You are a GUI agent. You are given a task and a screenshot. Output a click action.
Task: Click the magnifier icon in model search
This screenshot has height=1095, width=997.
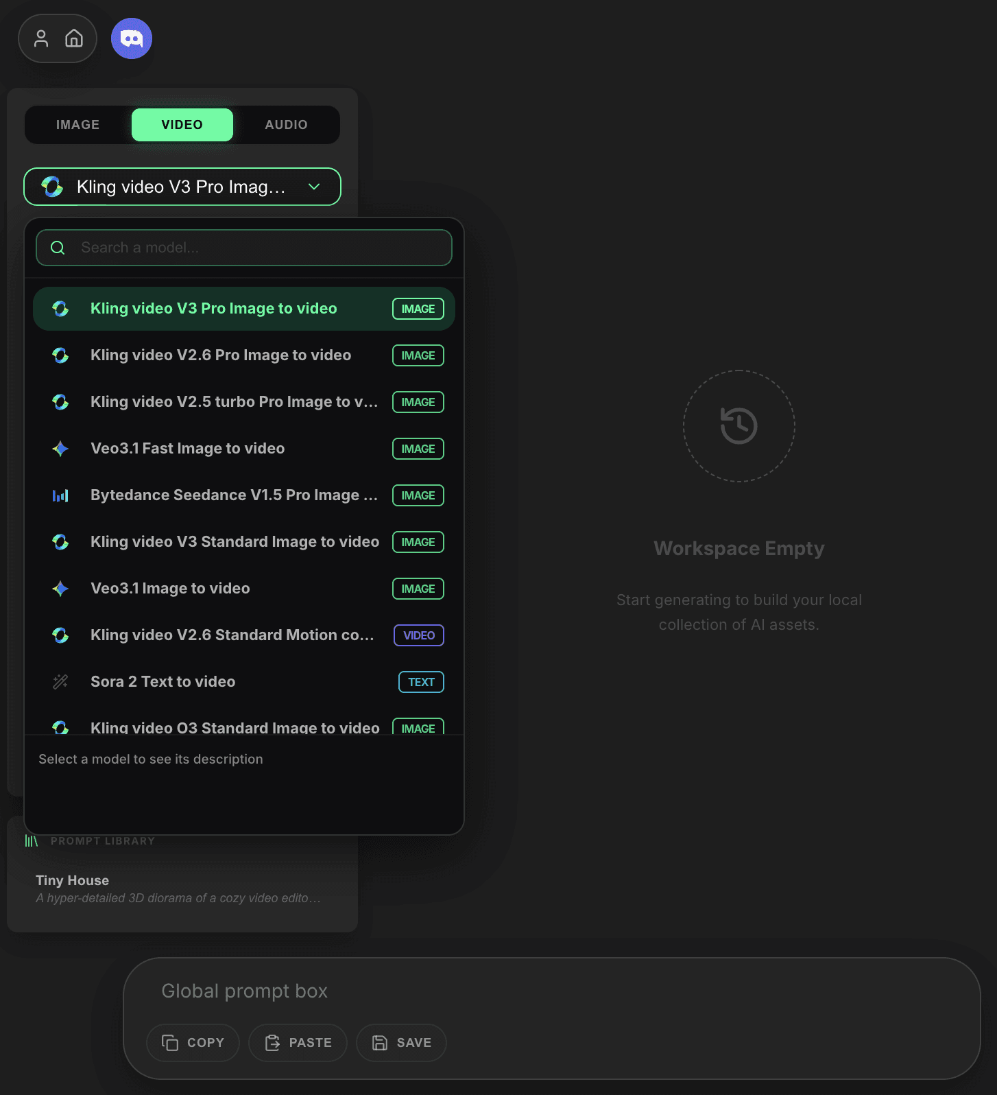[58, 248]
